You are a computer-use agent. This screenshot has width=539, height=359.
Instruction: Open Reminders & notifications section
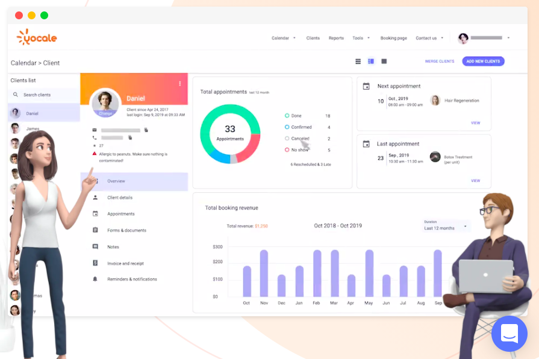click(132, 279)
